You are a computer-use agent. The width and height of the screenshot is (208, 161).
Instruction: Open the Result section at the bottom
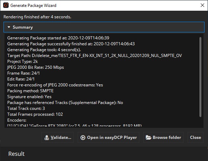(17, 154)
